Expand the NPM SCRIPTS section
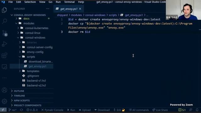 [31, 100]
